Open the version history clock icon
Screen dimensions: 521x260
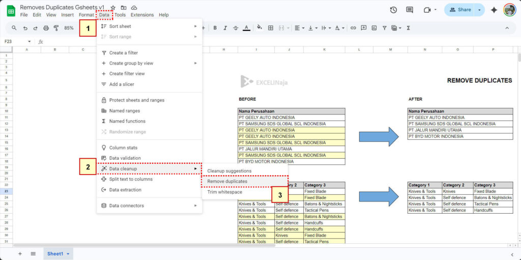tap(393, 10)
